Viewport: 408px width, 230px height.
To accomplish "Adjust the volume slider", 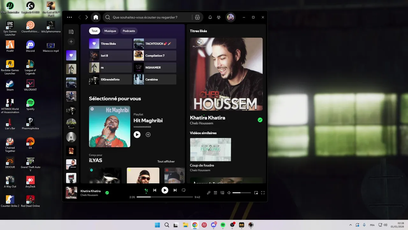I will pyautogui.click(x=242, y=193).
